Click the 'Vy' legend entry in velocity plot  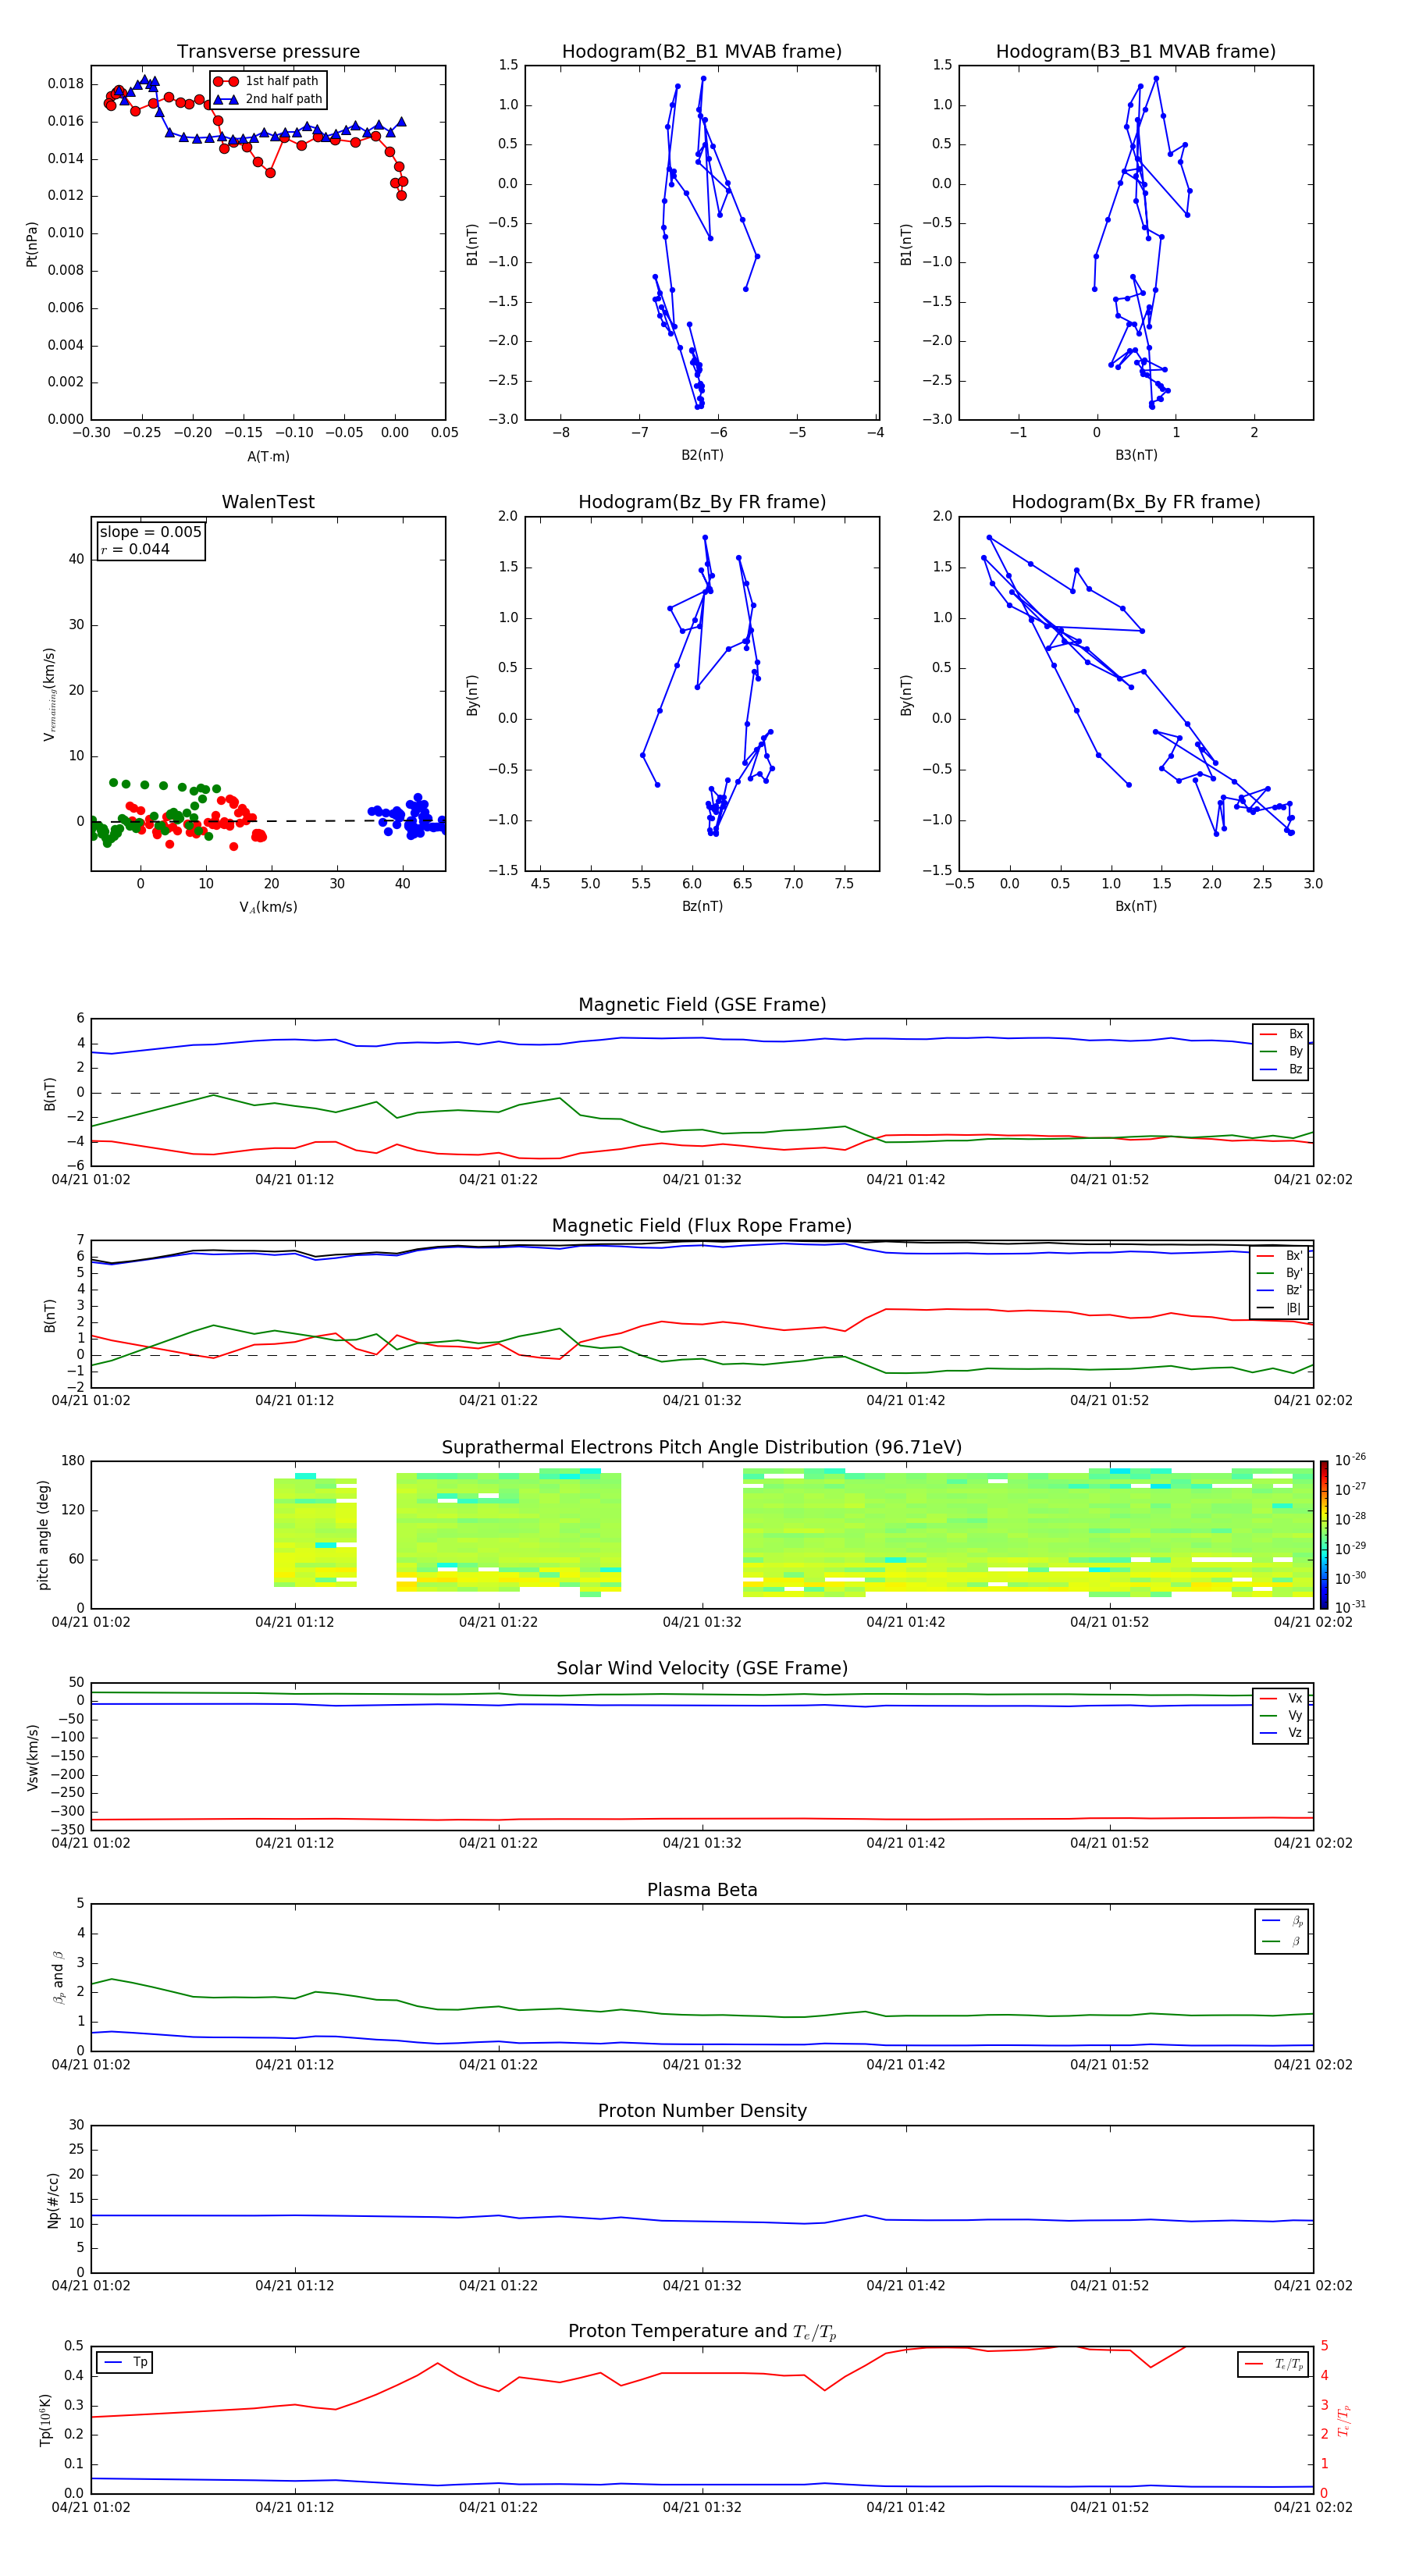[x=1282, y=1715]
